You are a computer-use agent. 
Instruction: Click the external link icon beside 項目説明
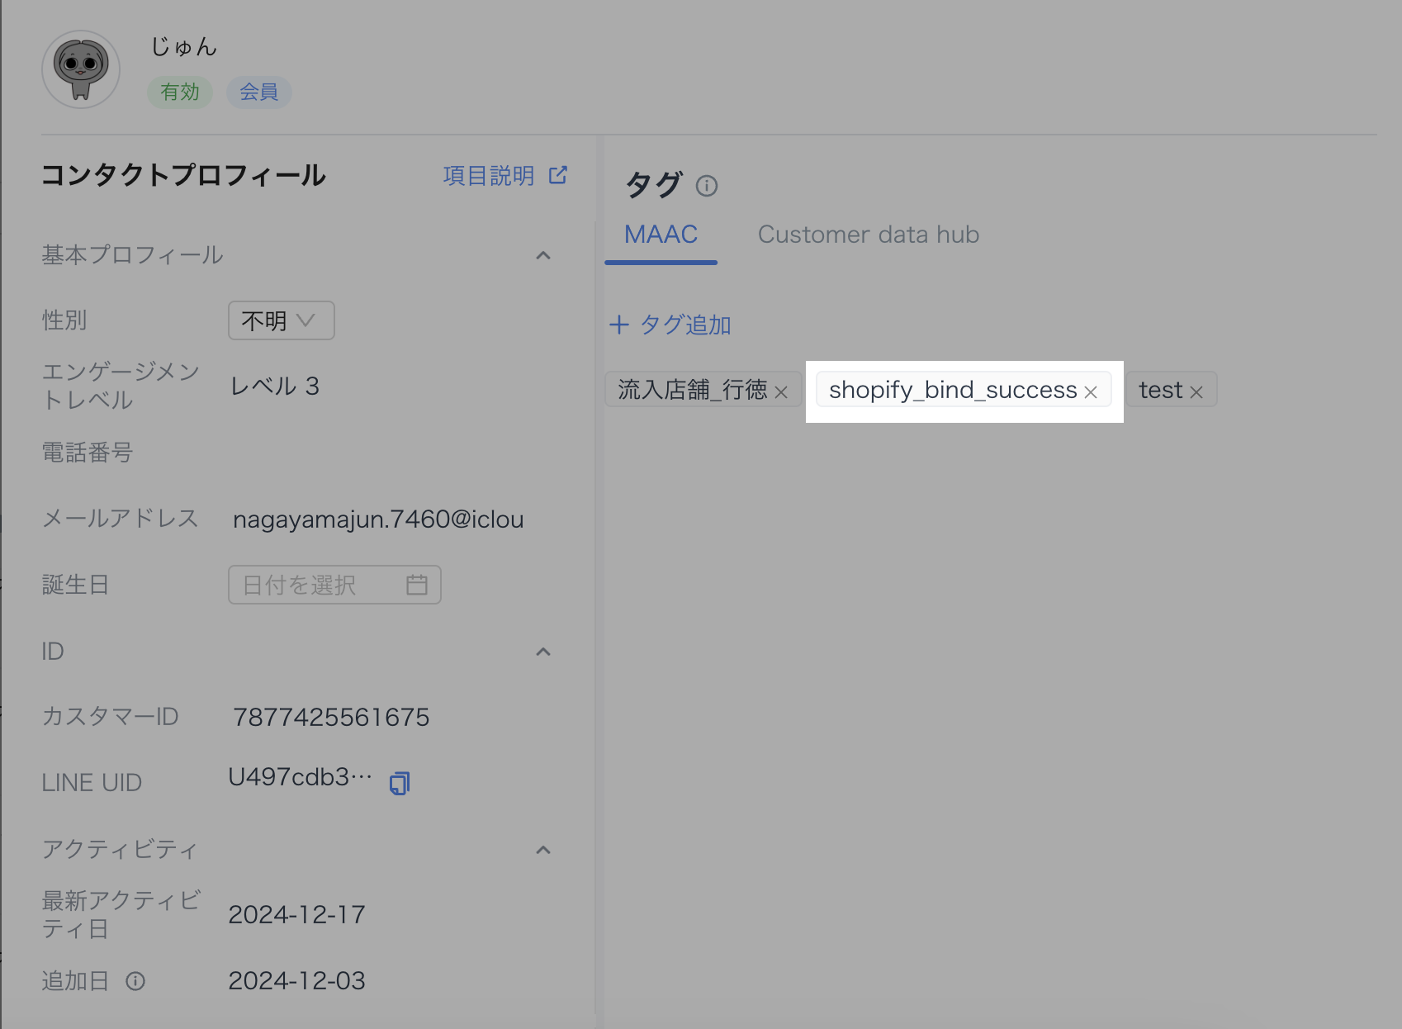pyautogui.click(x=558, y=175)
